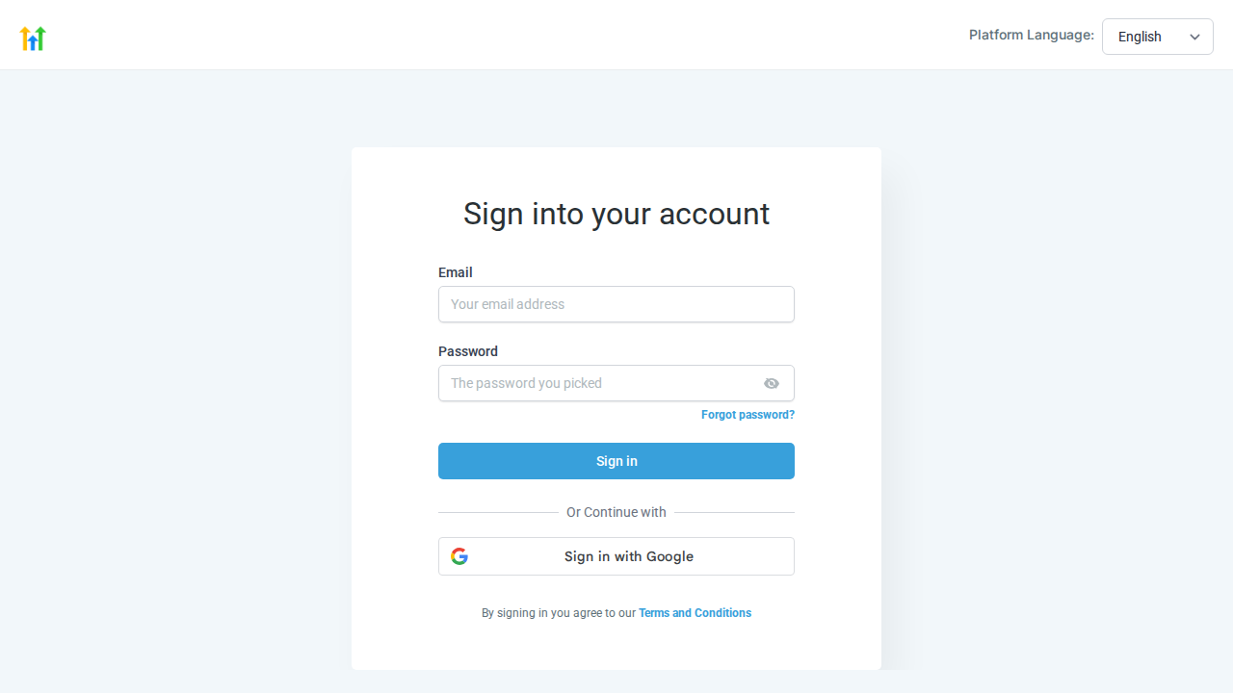Click the password you picked placeholder text
The image size is (1233, 693).
pyautogui.click(x=526, y=383)
